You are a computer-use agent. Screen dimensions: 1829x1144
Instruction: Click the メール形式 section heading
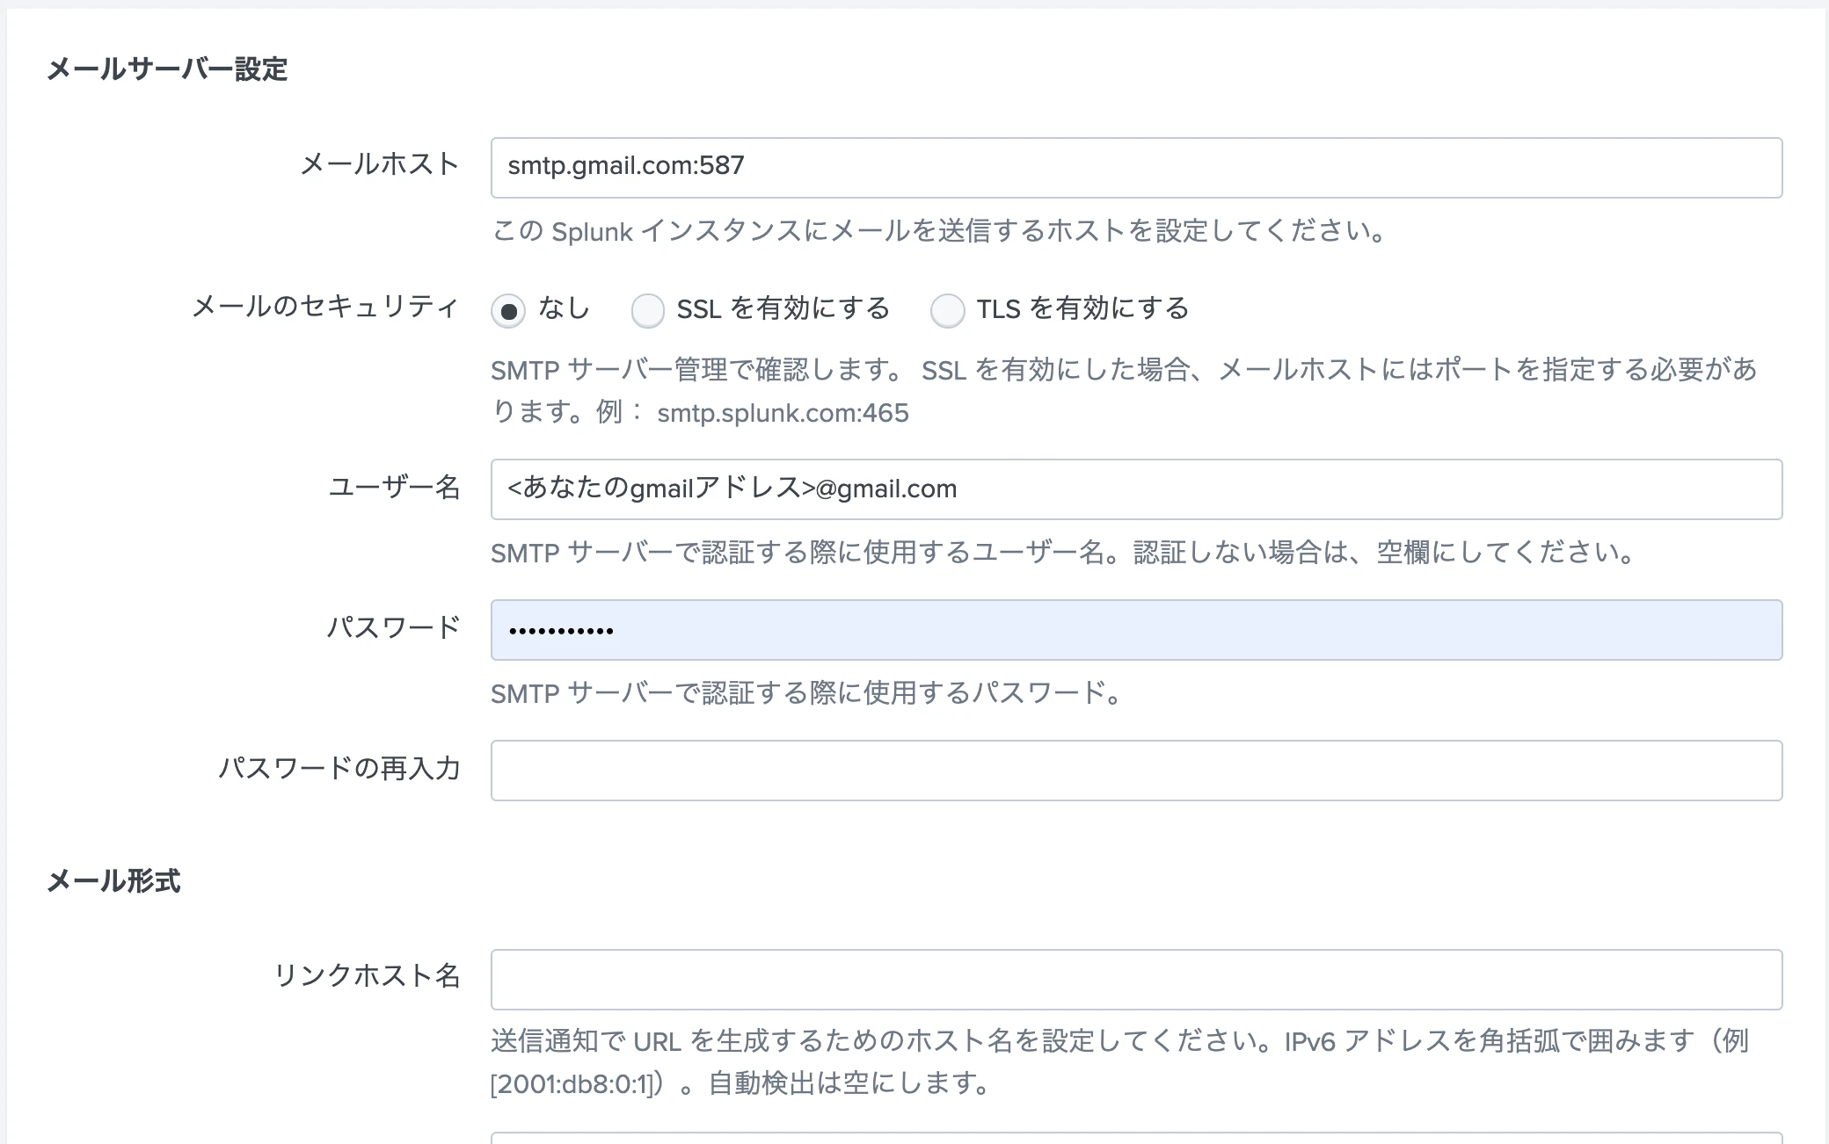pyautogui.click(x=113, y=880)
